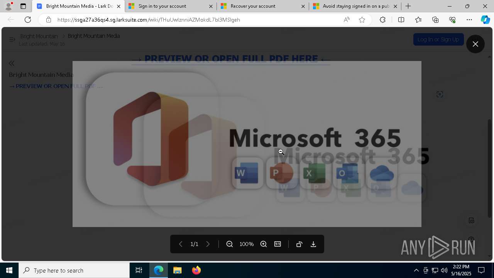Go to previous page in preview toolbar
The image size is (494, 278).
(x=181, y=244)
